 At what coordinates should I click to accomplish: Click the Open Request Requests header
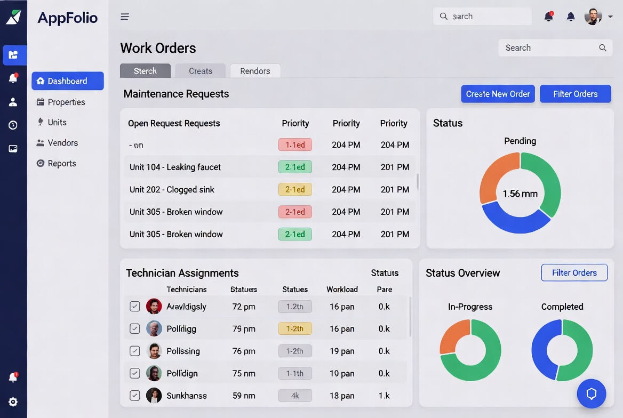click(174, 123)
